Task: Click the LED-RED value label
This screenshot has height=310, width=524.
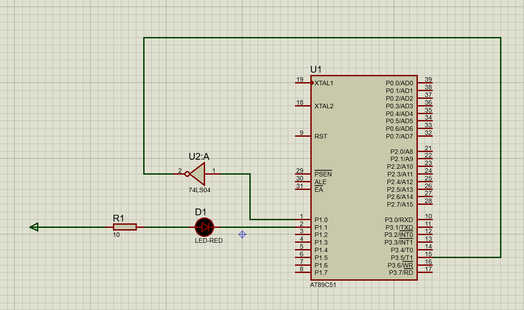Action: [209, 241]
